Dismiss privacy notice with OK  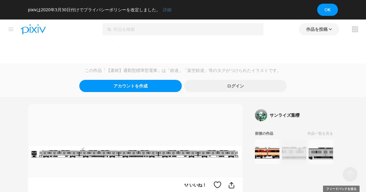[x=328, y=10]
